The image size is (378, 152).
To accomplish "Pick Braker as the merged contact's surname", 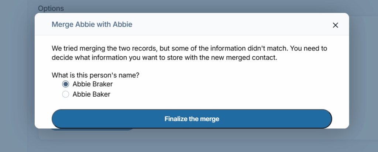I will coord(66,84).
